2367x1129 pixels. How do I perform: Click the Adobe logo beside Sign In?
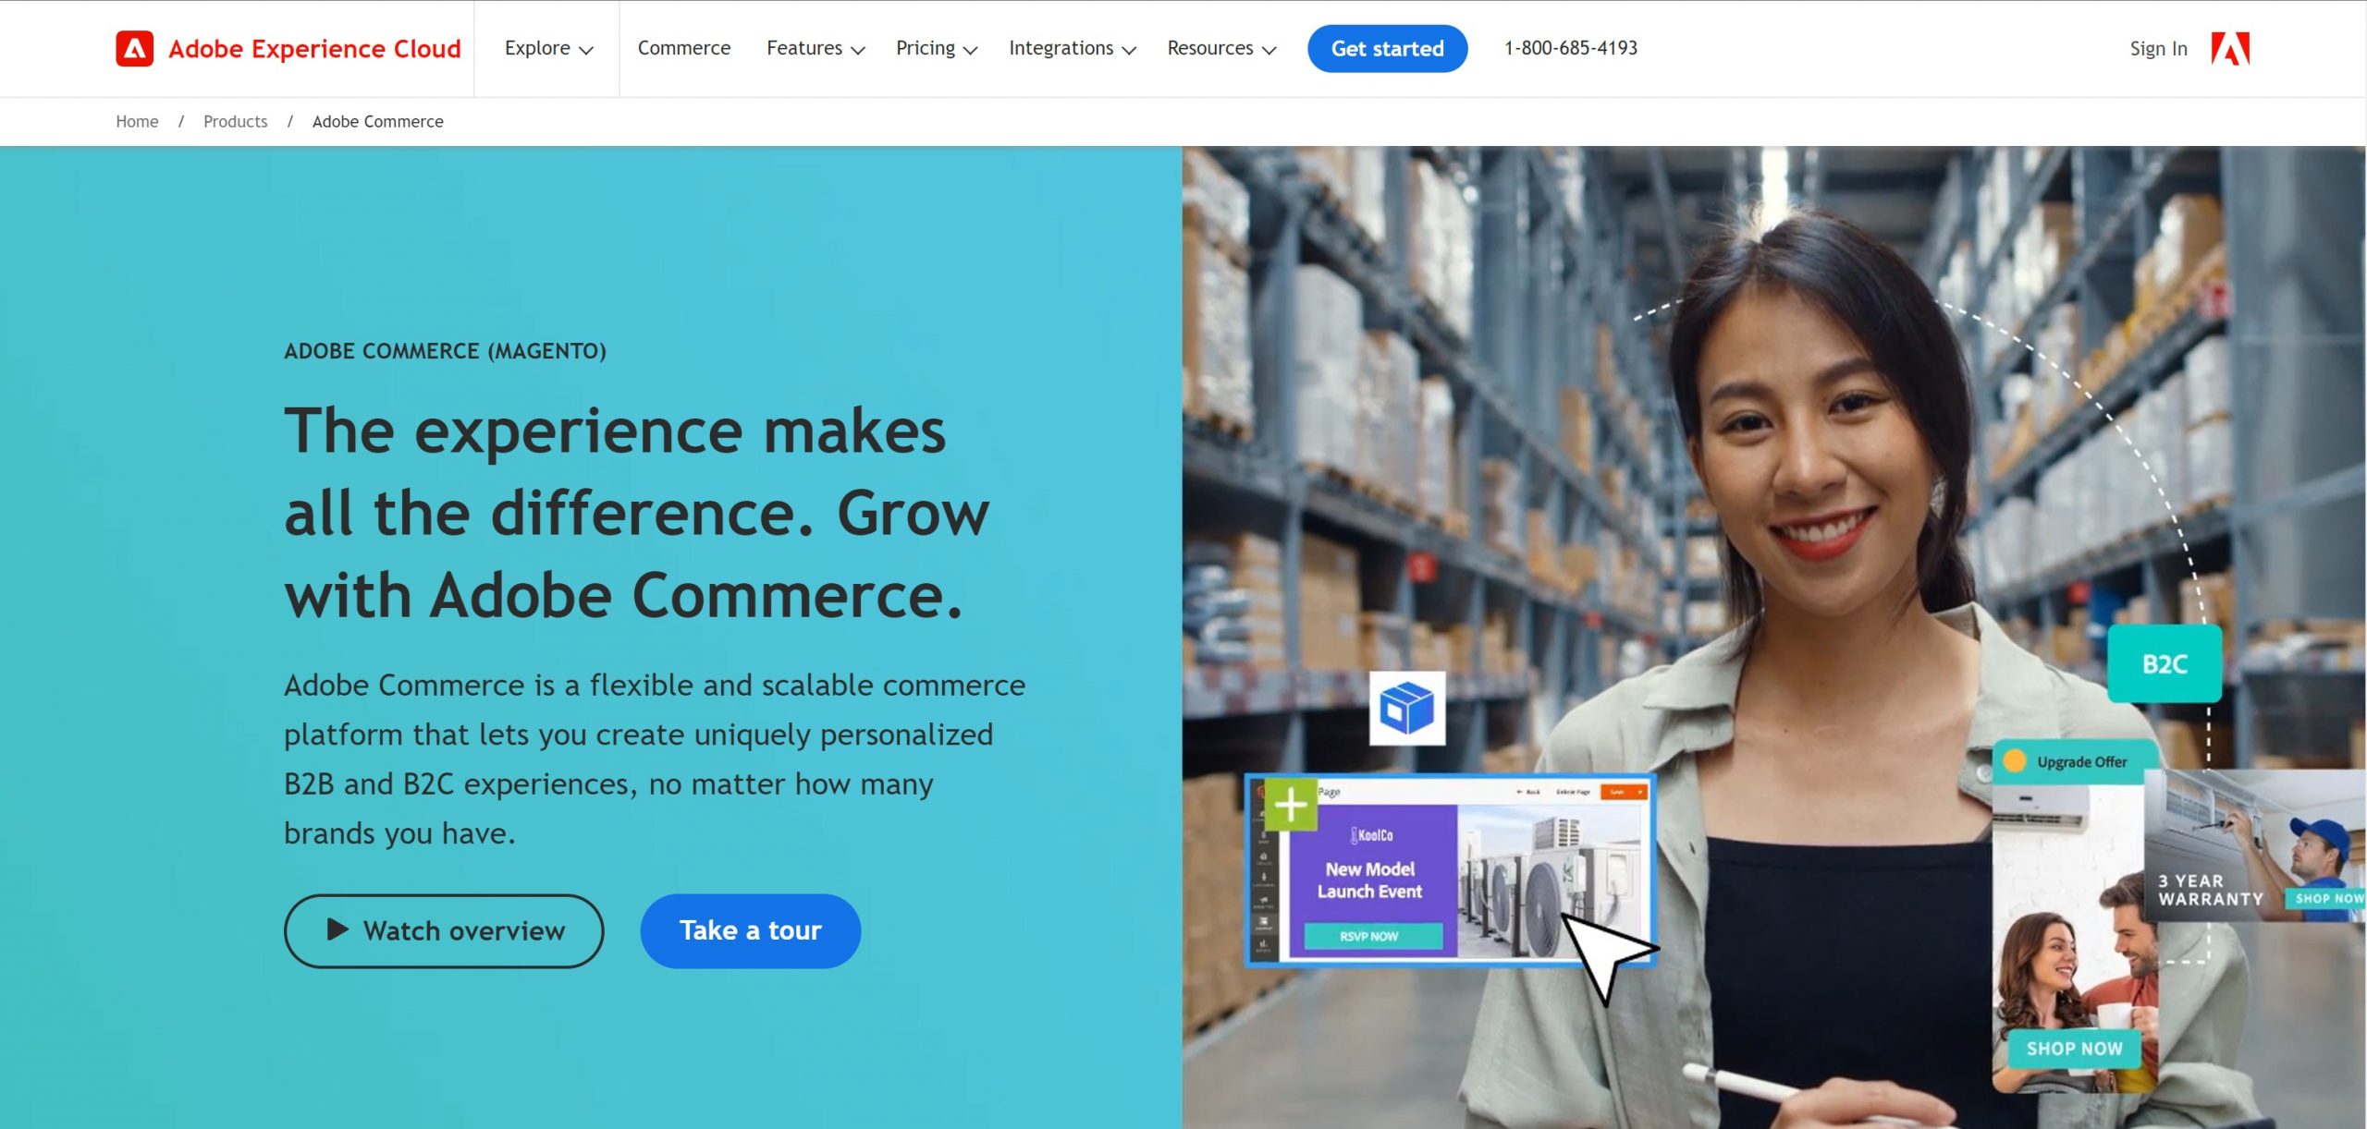2230,48
